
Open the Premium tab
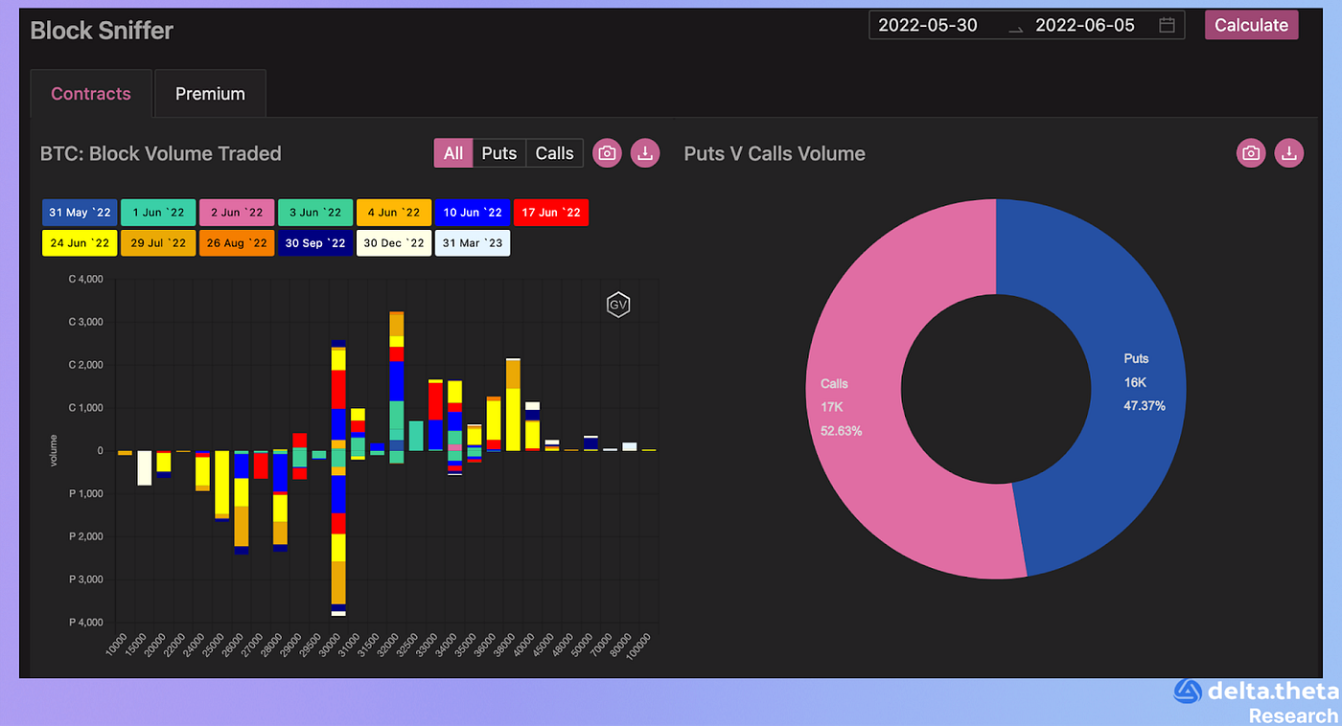pos(210,94)
